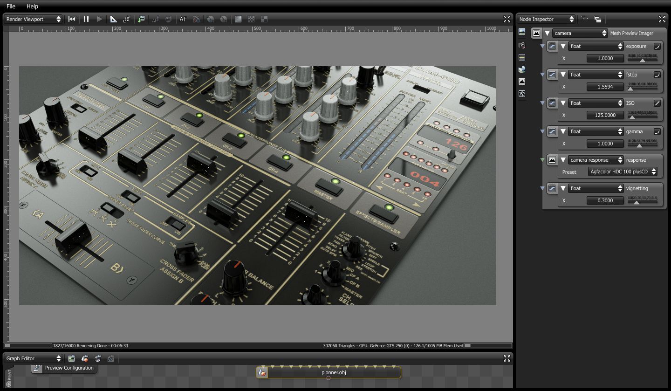
Task: Open the environment tab in inspector sidebar
Action: tap(522, 69)
